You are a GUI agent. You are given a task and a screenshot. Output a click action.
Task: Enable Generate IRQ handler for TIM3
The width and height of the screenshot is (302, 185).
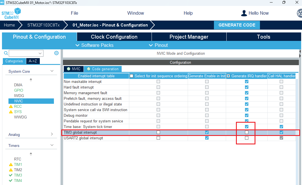click(x=247, y=132)
